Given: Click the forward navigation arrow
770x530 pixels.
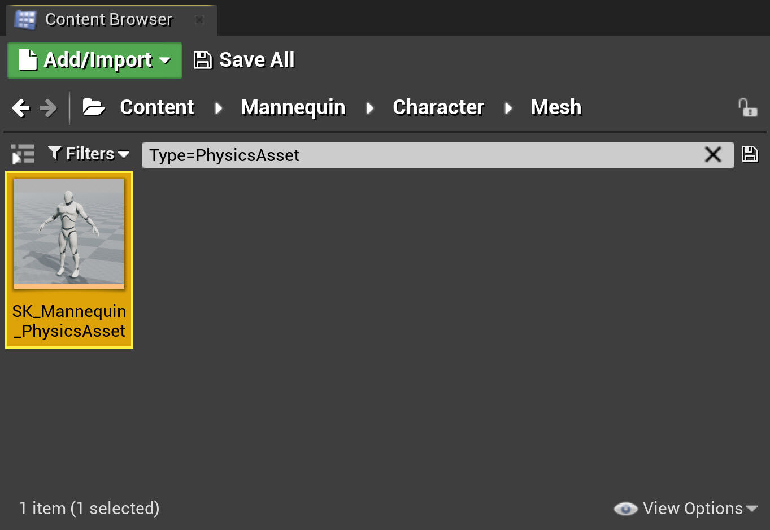Looking at the screenshot, I should [x=49, y=107].
